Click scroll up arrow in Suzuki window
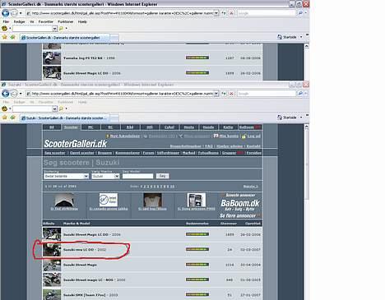This screenshot has width=385, height=300. coord(307,127)
